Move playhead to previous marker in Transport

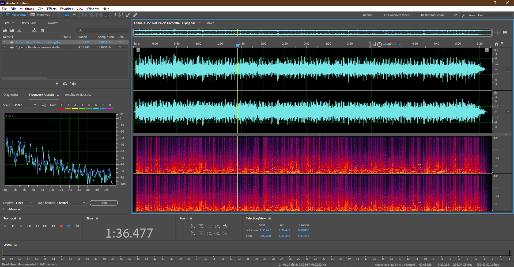tap(29, 226)
